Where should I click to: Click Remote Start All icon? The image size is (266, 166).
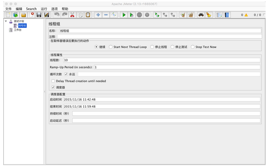pos(157,15)
